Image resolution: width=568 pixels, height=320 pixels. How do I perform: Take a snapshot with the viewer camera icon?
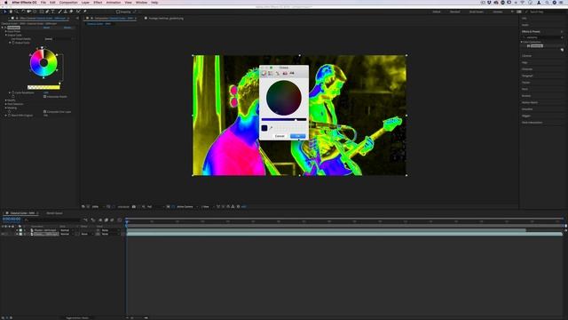click(x=134, y=207)
